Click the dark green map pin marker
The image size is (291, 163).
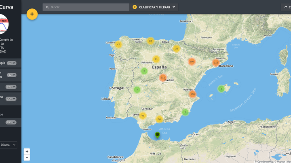pos(157,135)
